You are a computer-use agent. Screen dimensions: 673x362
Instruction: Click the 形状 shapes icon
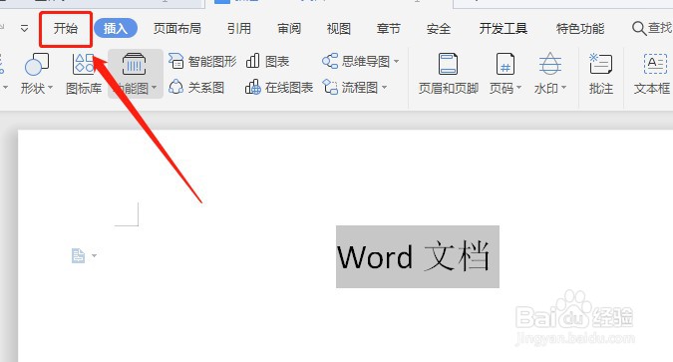(x=37, y=65)
